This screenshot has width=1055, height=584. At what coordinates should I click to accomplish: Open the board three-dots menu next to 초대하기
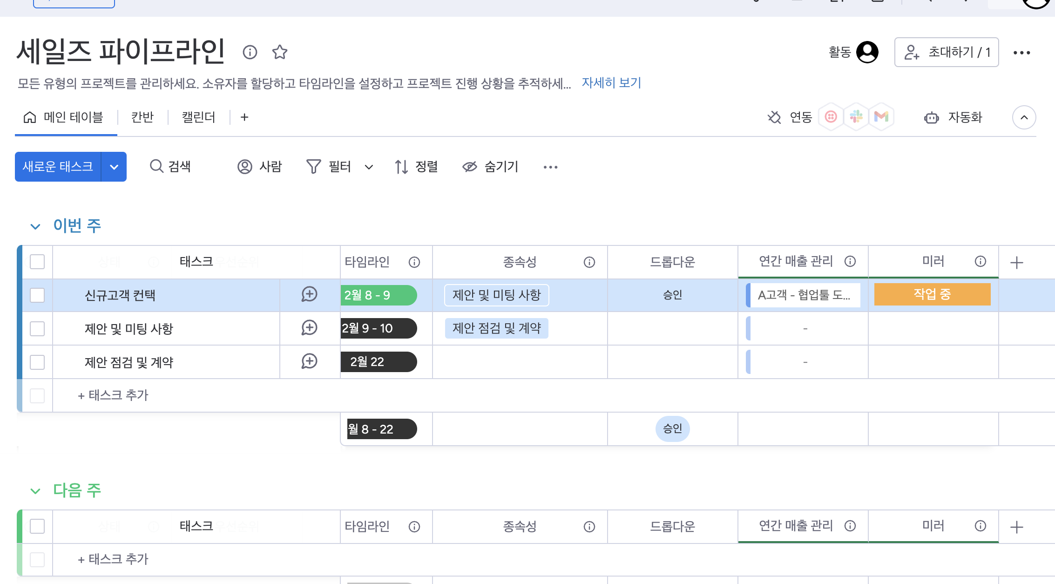pos(1021,53)
